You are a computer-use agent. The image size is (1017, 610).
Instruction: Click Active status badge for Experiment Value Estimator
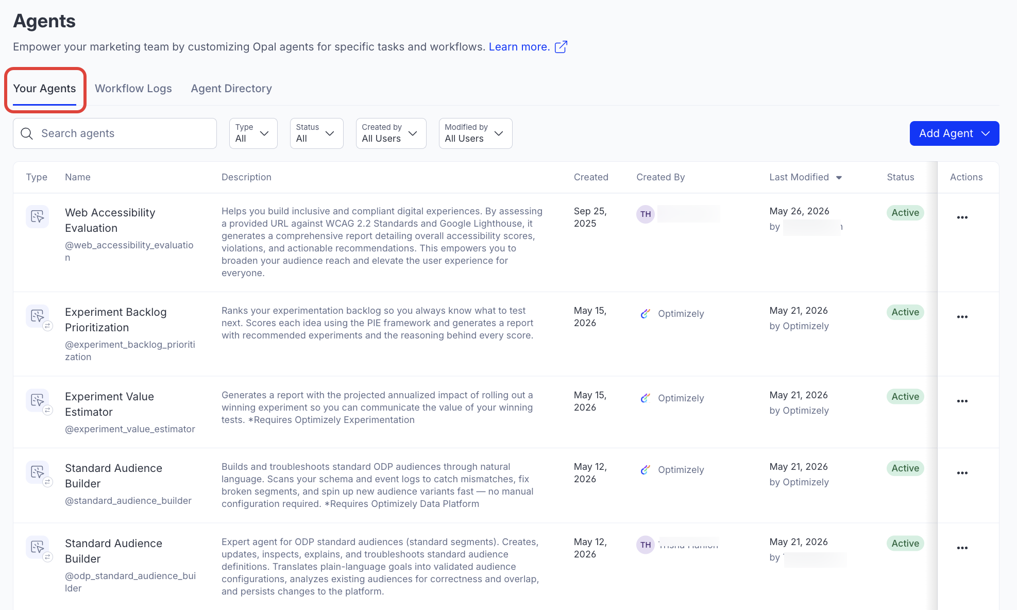click(905, 397)
